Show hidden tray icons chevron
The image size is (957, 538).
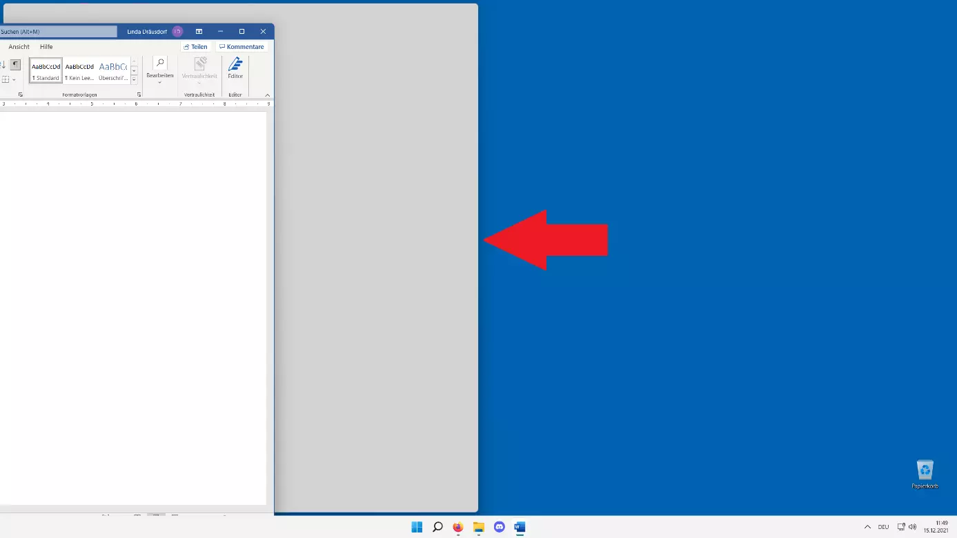point(867,527)
